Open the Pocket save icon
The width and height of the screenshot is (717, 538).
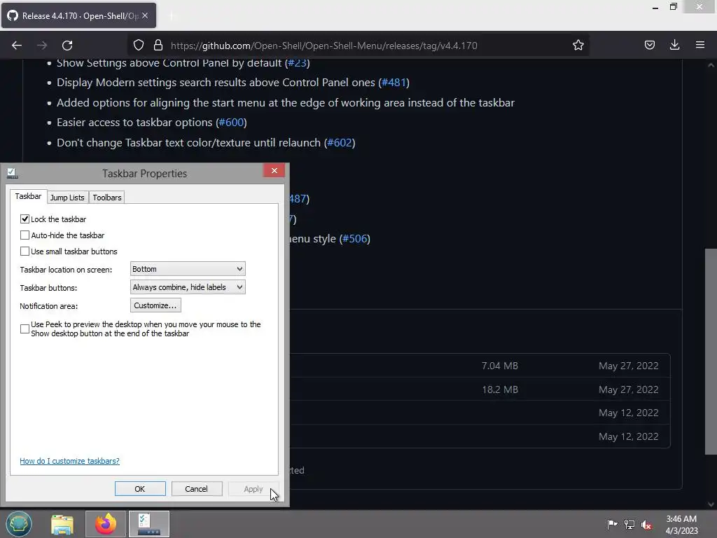[649, 45]
